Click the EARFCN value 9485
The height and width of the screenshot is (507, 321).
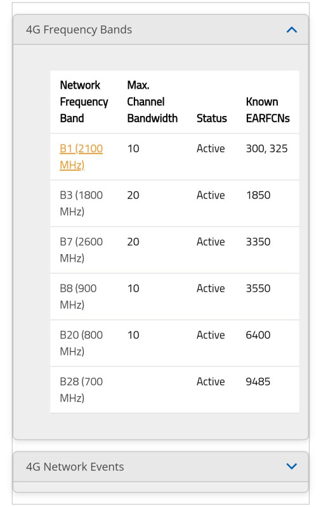(258, 382)
